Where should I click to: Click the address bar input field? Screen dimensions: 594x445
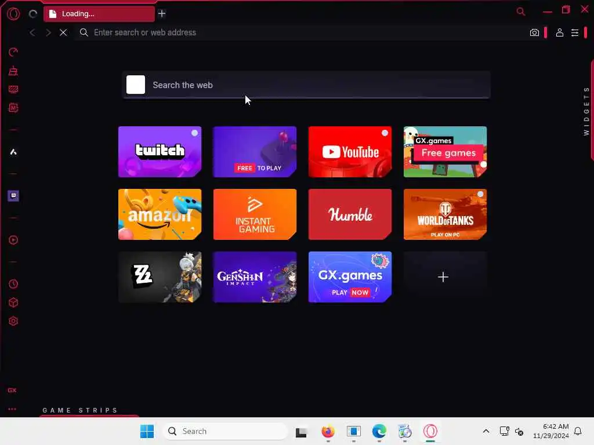coord(301,32)
